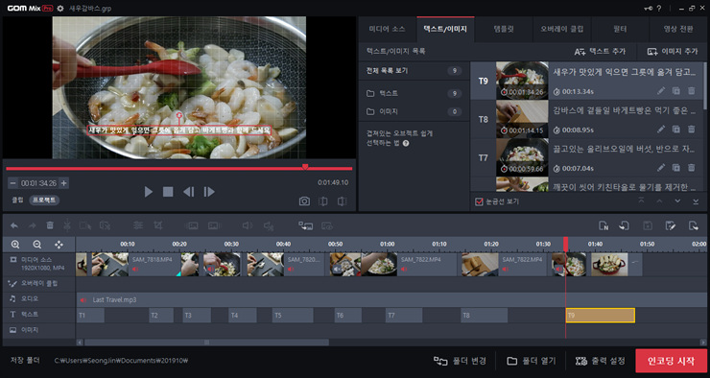710x378 pixels.
Task: Open the 템플릿 tab
Action: point(504,29)
